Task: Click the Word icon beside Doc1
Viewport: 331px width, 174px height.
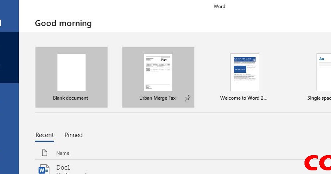Action: click(x=44, y=169)
